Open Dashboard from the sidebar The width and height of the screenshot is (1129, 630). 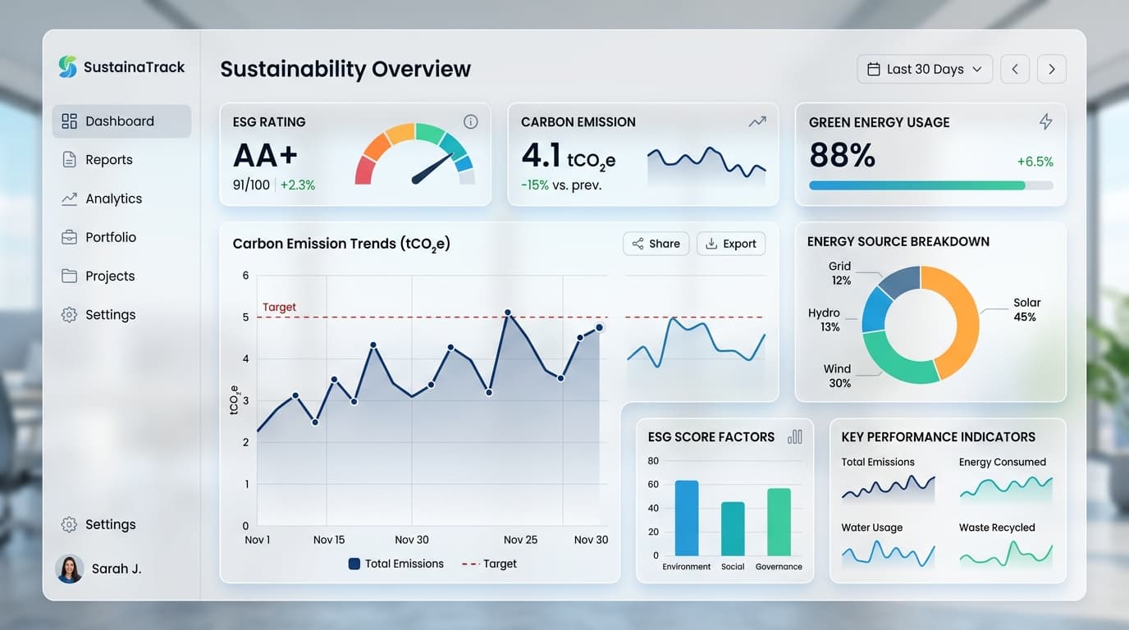(x=121, y=121)
